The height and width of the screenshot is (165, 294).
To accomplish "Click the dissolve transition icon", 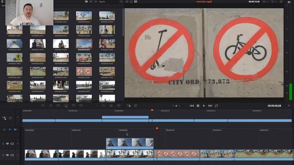I will pos(111,105).
